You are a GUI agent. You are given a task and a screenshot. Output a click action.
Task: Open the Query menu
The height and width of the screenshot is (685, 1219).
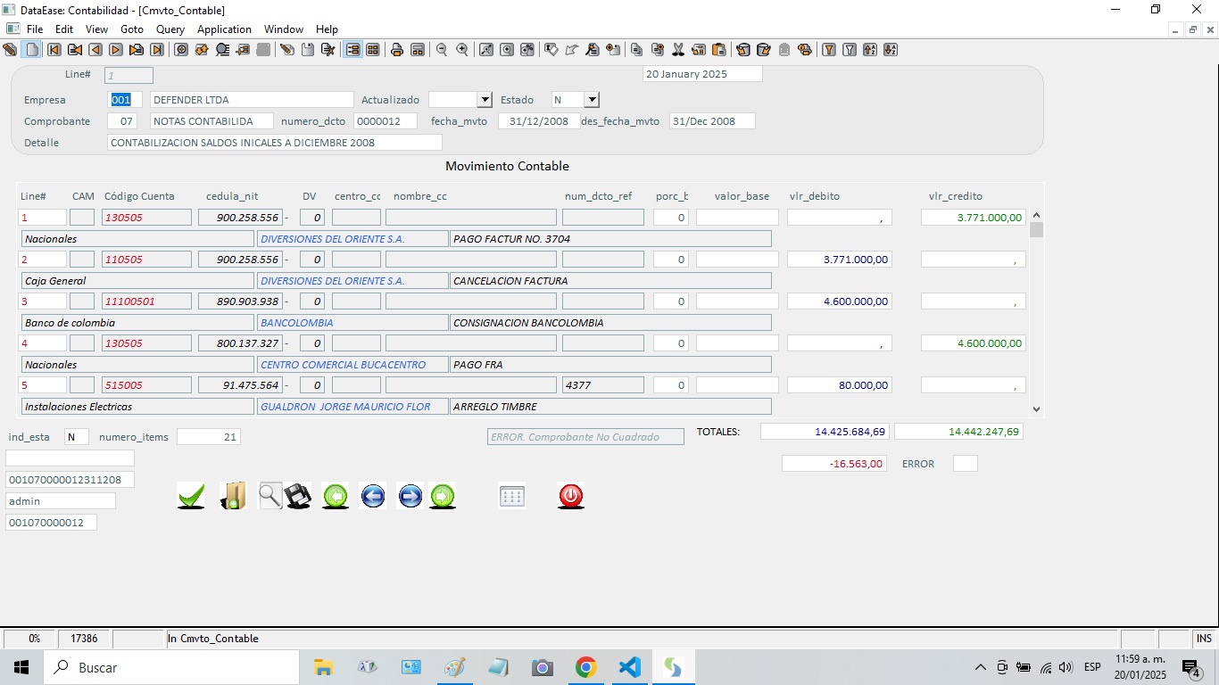[x=170, y=29]
